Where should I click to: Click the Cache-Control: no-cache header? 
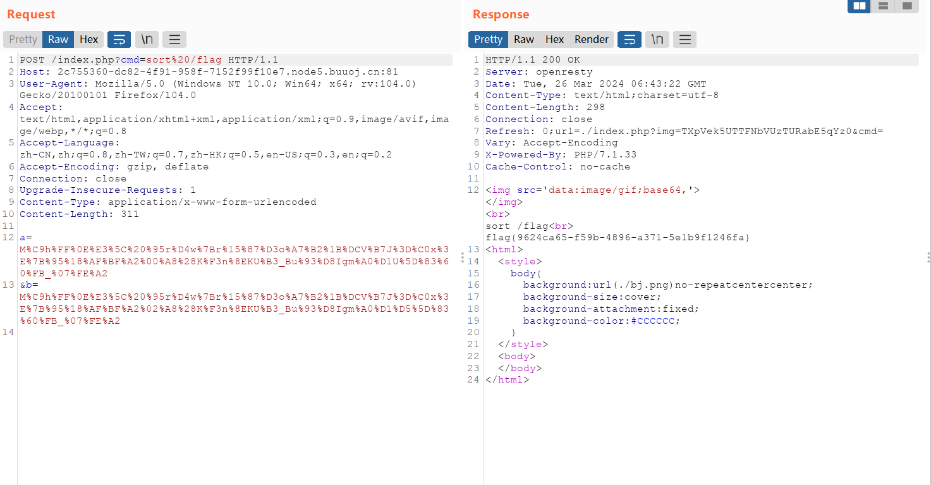pos(557,167)
